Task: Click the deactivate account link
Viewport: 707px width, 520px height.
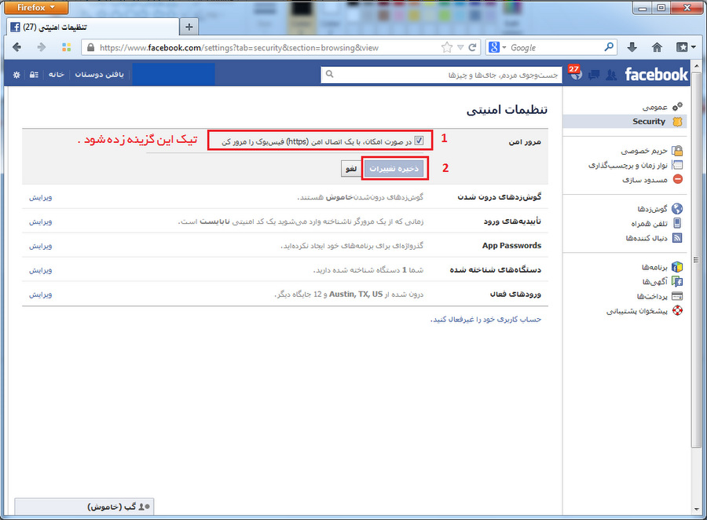Action: click(x=485, y=320)
